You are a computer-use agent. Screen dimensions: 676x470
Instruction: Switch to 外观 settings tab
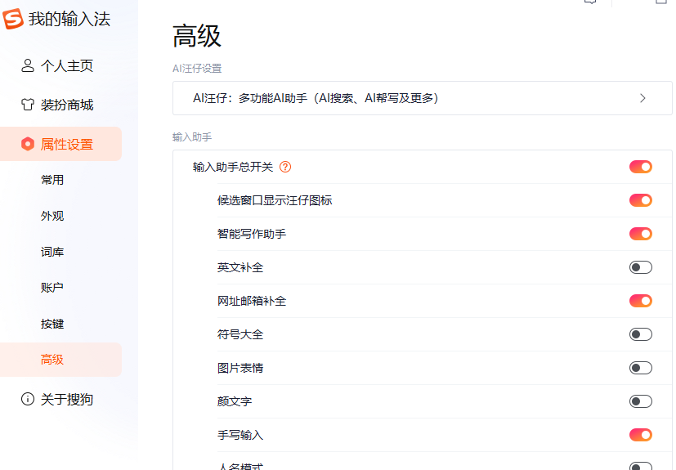coord(52,216)
